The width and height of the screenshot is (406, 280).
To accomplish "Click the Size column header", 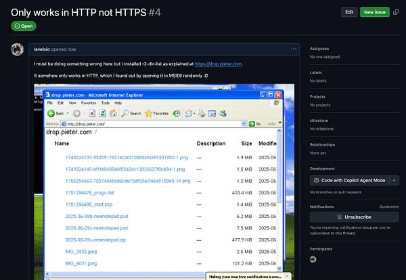I will 246,144.
